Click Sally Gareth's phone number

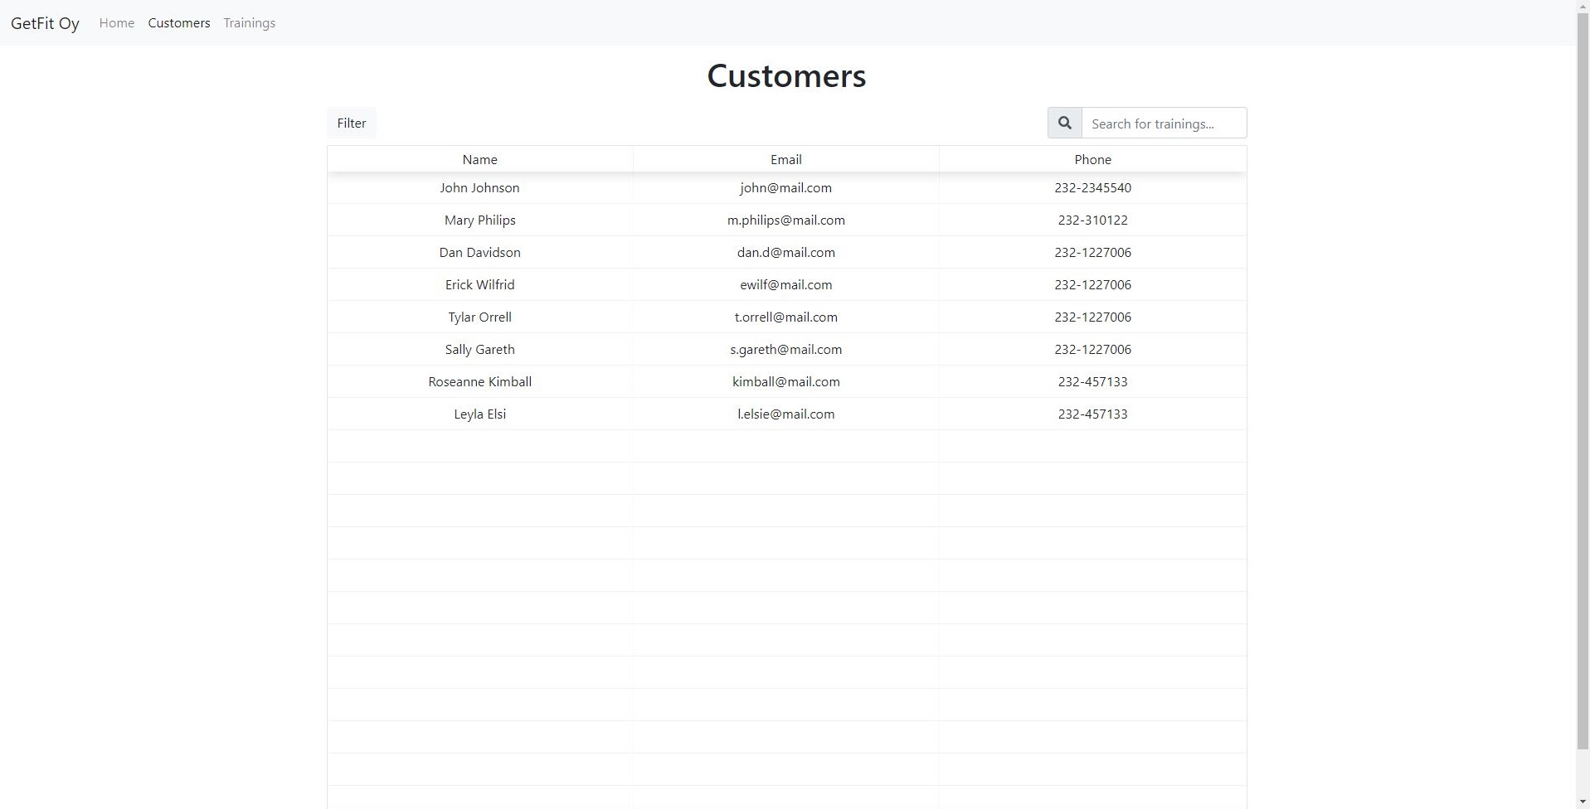click(1093, 350)
